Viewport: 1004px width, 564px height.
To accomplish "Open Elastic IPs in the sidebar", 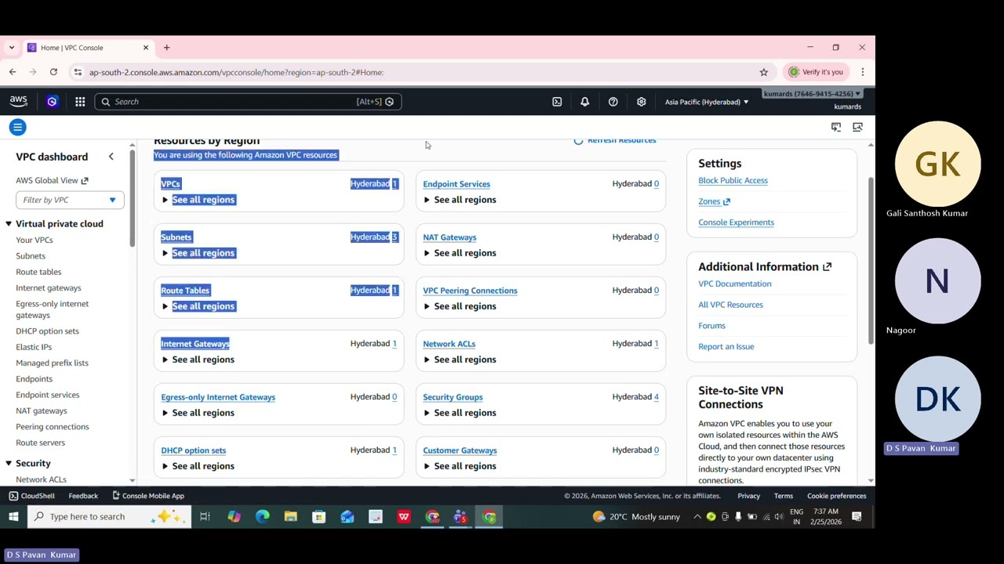I will (34, 347).
